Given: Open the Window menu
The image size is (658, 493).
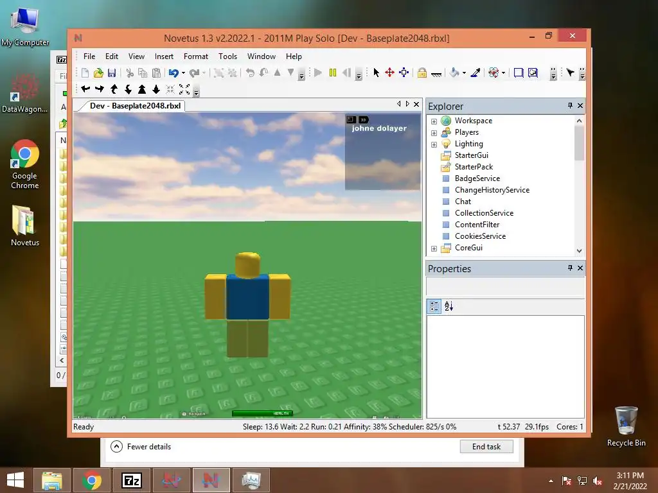Looking at the screenshot, I should tap(262, 56).
